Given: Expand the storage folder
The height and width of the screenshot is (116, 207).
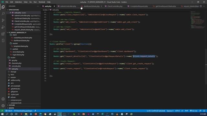Looking at the screenshot, I should pyautogui.click(x=13, y=72).
